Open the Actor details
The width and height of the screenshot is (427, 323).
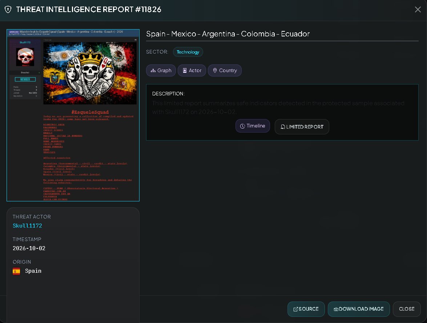tap(192, 70)
